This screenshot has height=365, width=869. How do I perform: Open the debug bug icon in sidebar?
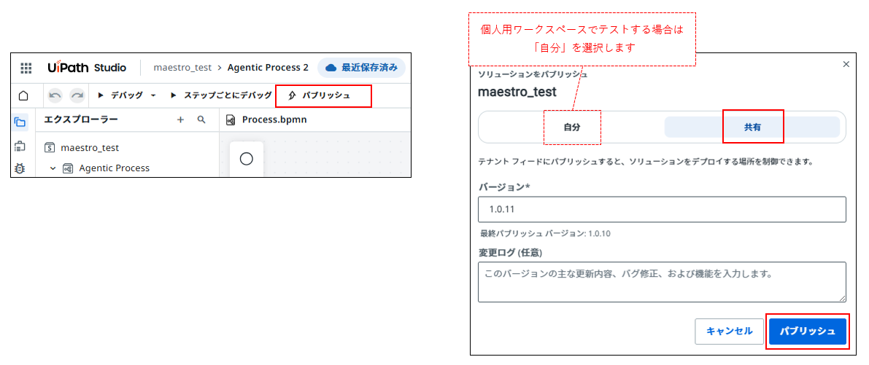pyautogui.click(x=20, y=168)
